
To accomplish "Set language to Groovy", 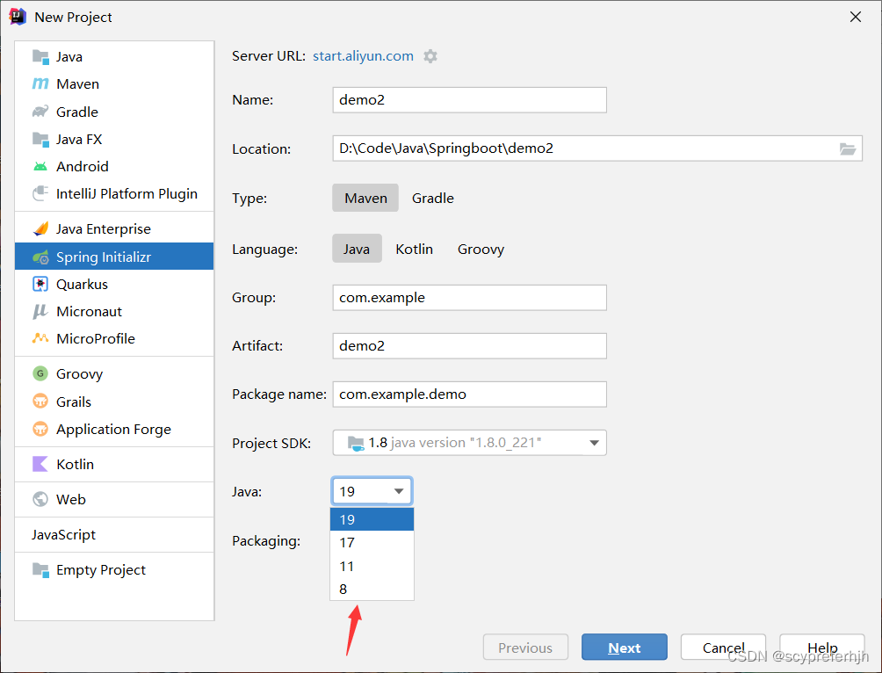I will pyautogui.click(x=481, y=250).
